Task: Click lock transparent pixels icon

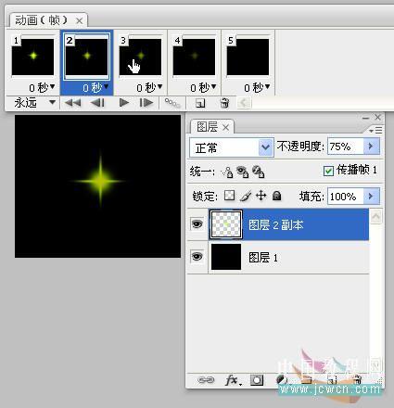Action: (x=229, y=196)
